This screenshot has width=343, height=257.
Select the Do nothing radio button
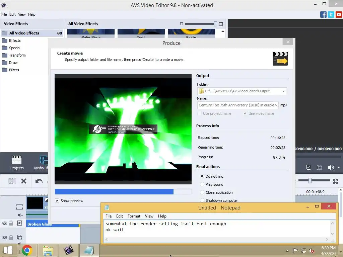pyautogui.click(x=202, y=176)
